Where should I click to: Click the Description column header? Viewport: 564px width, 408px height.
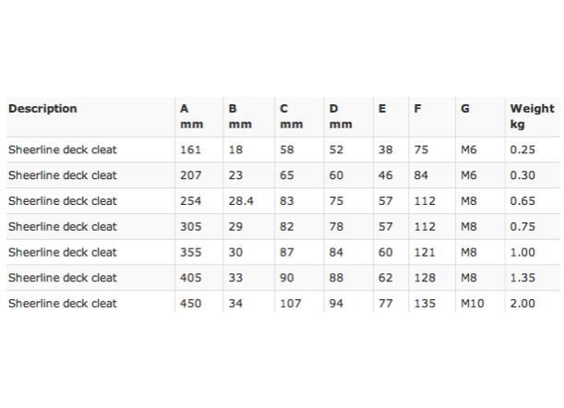click(x=42, y=109)
